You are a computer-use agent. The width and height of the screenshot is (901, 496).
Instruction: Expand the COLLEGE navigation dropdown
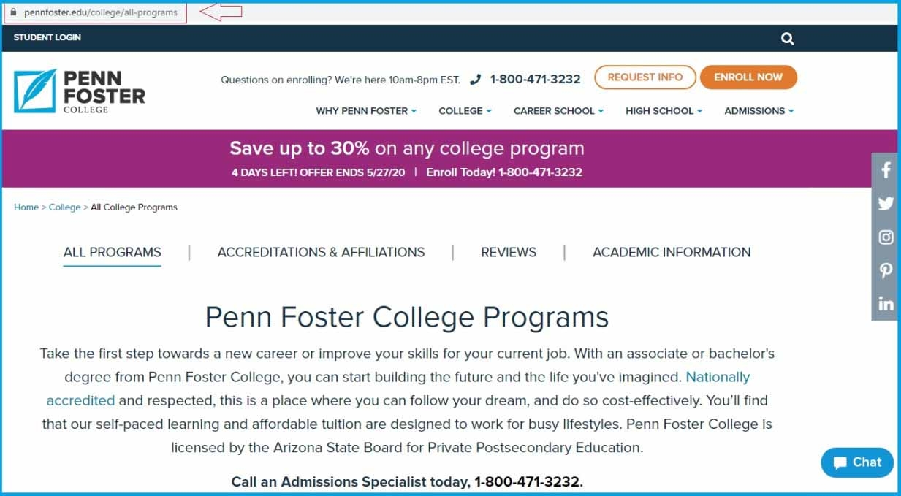pyautogui.click(x=464, y=111)
